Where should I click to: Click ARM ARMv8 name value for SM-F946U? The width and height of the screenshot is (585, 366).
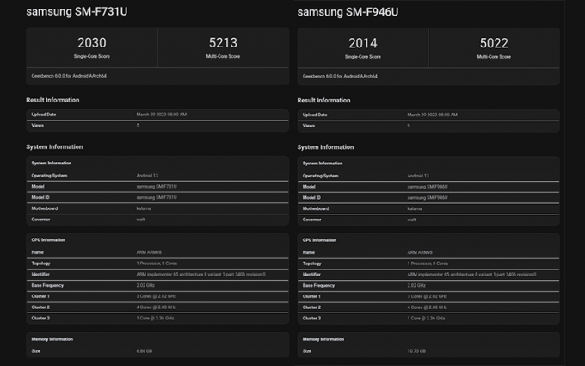(420, 253)
